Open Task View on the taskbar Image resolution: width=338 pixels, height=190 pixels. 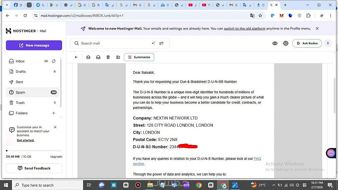(x=89, y=185)
